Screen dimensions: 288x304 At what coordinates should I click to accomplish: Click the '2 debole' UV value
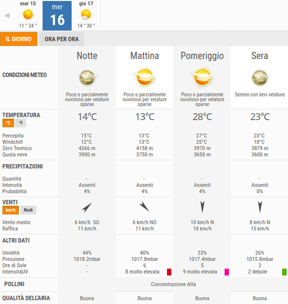[x=257, y=272]
